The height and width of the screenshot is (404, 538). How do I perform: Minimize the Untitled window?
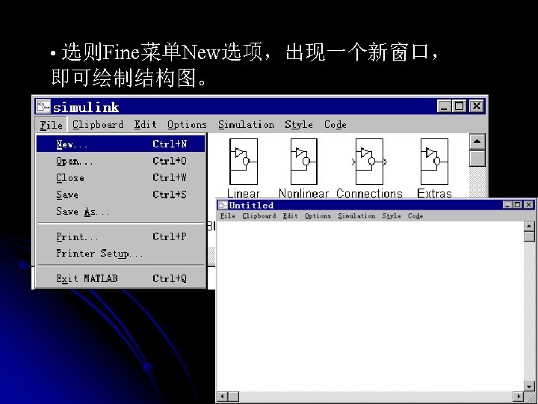pyautogui.click(x=507, y=205)
